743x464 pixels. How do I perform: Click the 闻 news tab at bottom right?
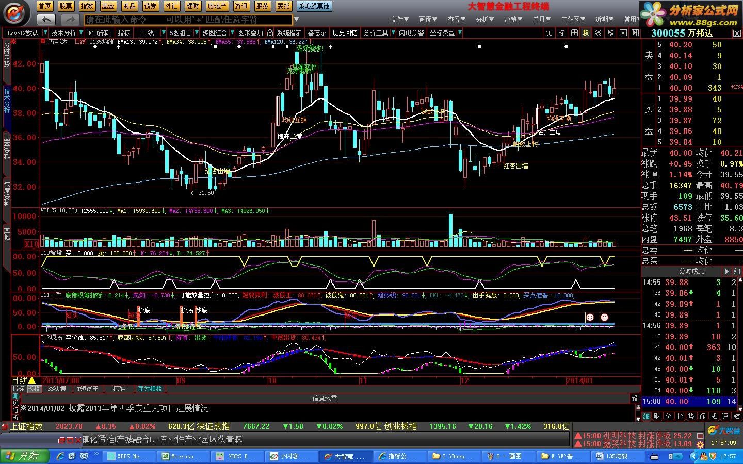pos(702,416)
